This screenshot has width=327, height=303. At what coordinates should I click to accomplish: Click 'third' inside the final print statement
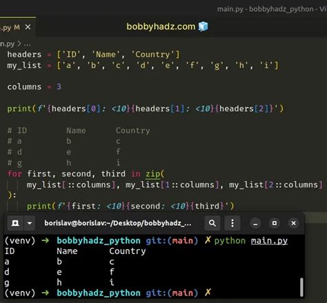[207, 206]
